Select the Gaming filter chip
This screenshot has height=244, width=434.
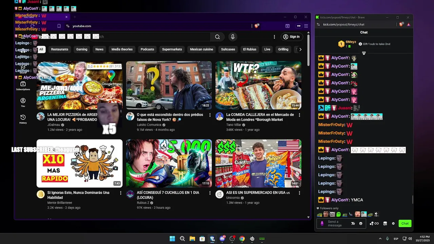(82, 49)
